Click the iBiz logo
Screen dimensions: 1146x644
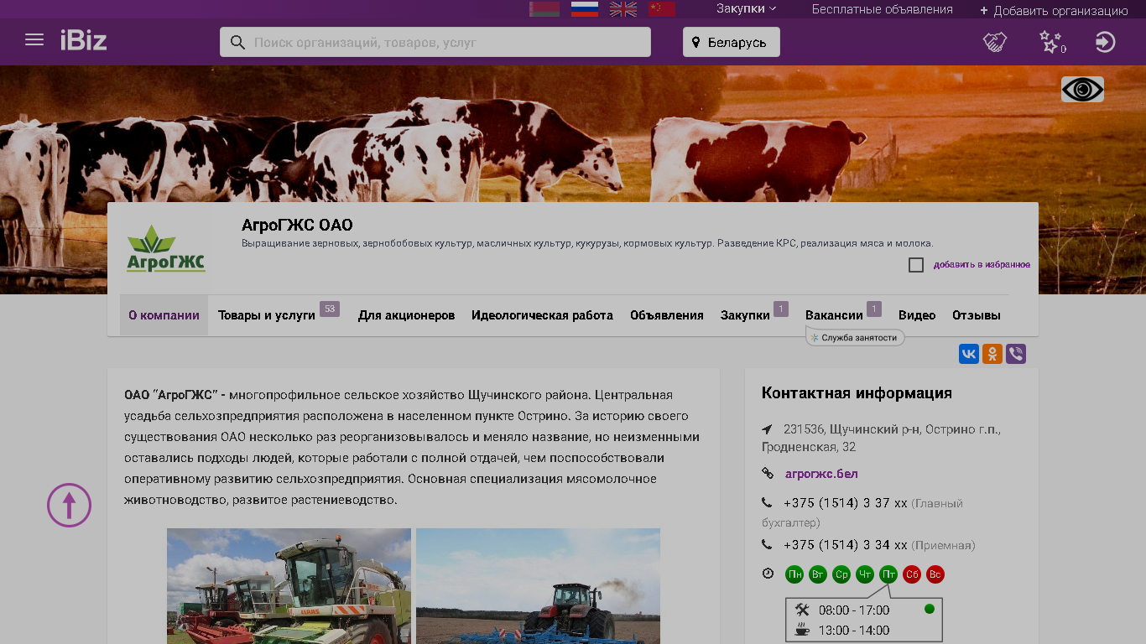(83, 40)
